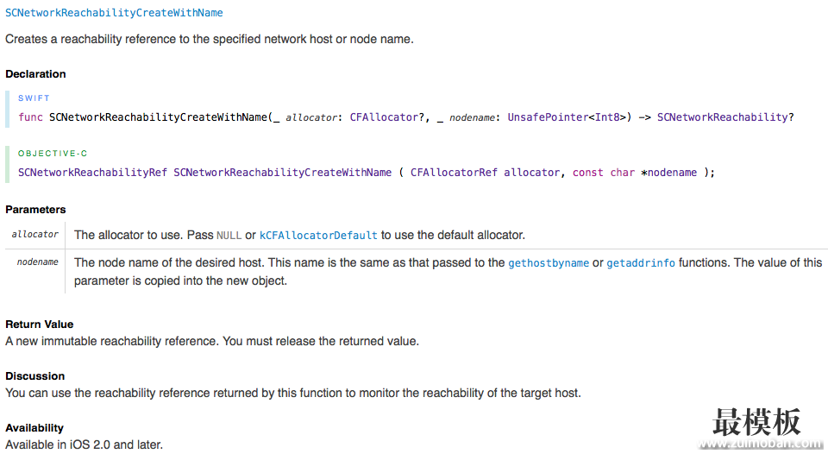The width and height of the screenshot is (828, 454).
Task: Click the SWIFT language label
Action: [34, 98]
